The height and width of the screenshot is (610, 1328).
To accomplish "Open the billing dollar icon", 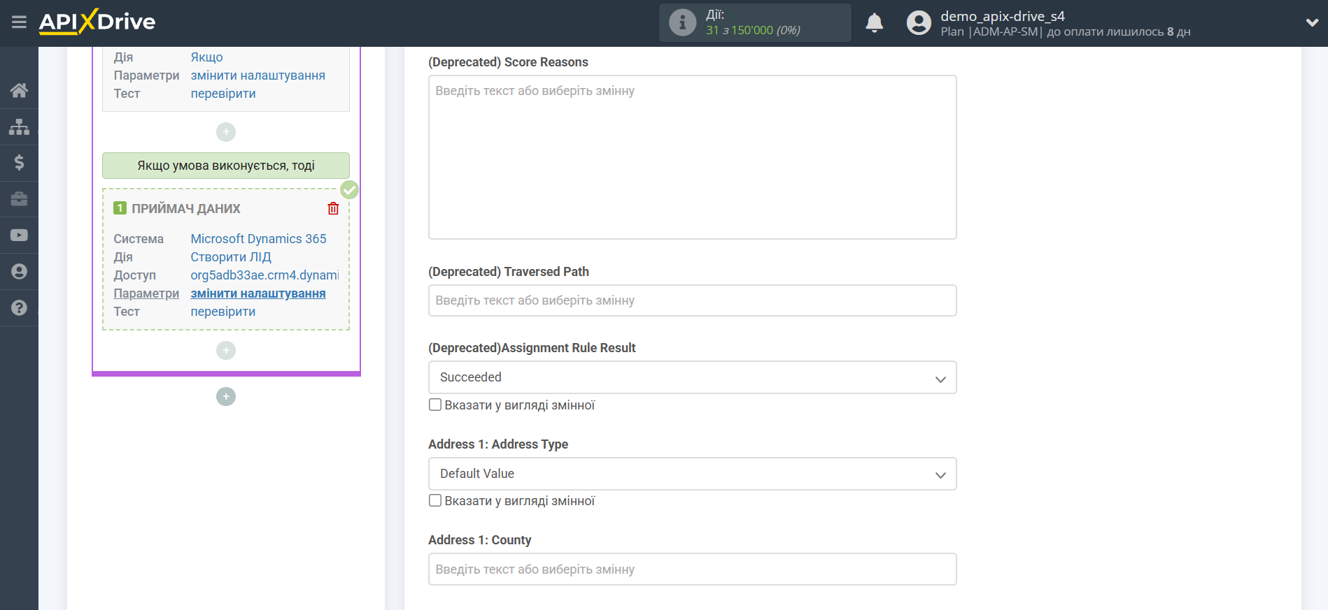I will pos(19,163).
